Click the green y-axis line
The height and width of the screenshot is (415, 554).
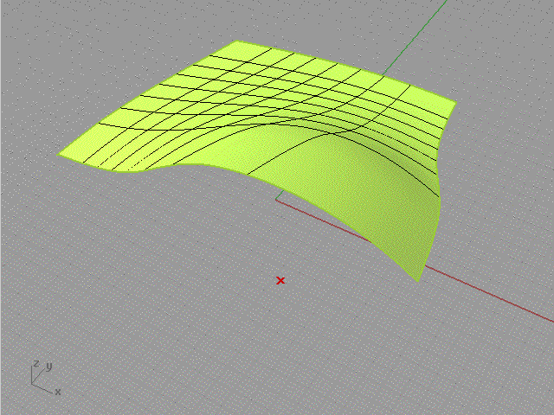coord(415,38)
